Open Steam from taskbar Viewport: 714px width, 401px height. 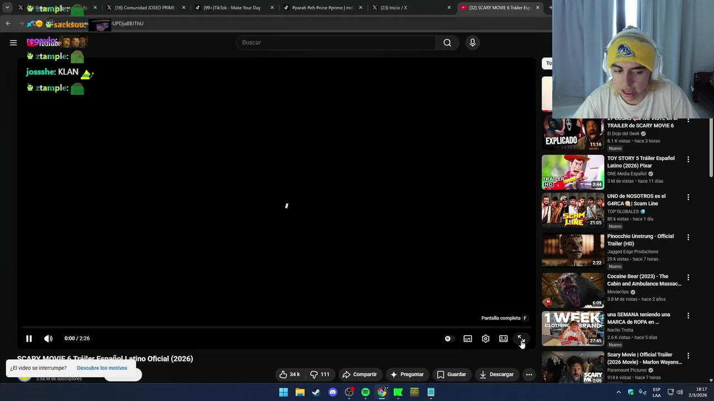click(x=316, y=392)
